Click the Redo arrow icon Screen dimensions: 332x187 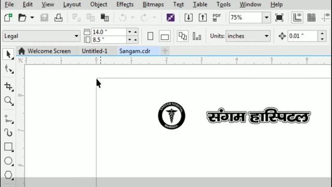[x=144, y=18]
